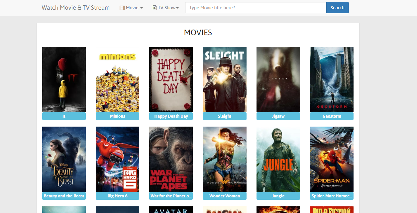
Task: Click the Watch Movie & TV Stream site title
Action: (75, 7)
